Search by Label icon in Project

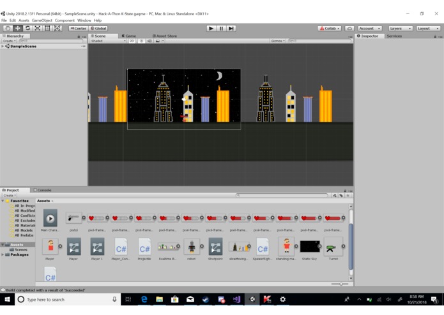pos(342,196)
